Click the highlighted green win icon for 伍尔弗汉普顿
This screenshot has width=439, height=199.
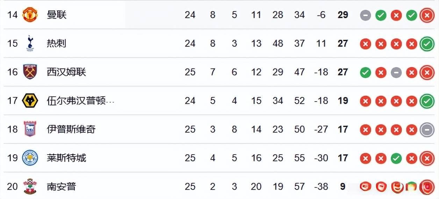[x=427, y=101]
